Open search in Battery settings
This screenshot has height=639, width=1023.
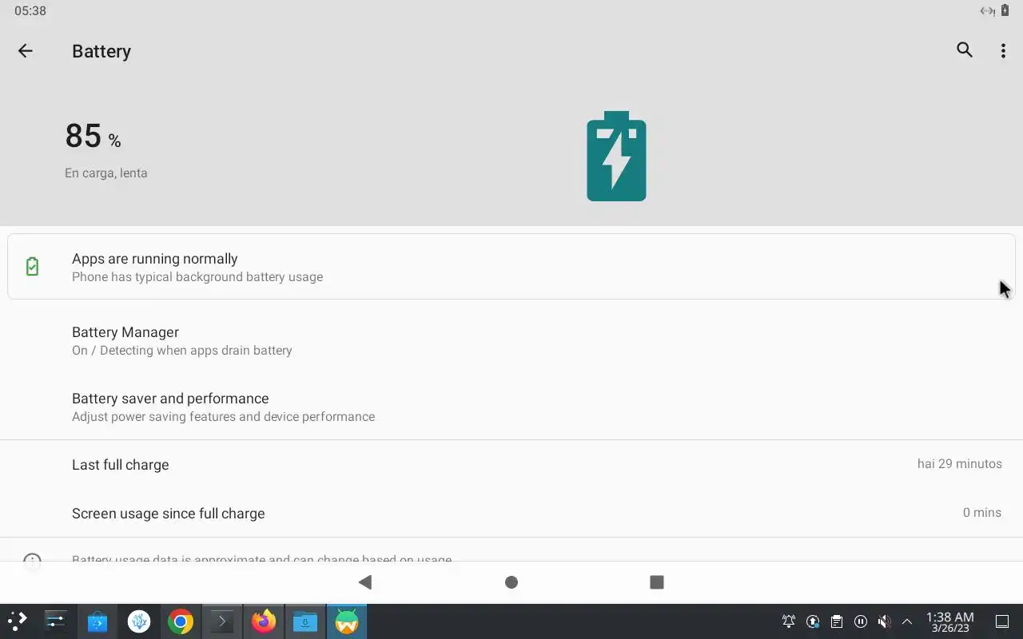click(x=965, y=50)
